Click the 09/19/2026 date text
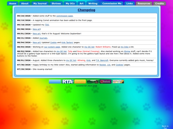 click(x=24, y=20)
